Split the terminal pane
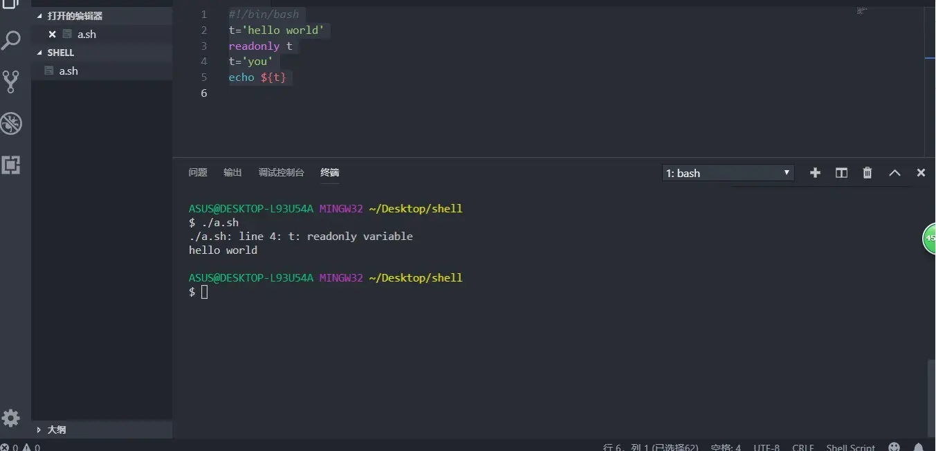936x451 pixels. pos(841,173)
